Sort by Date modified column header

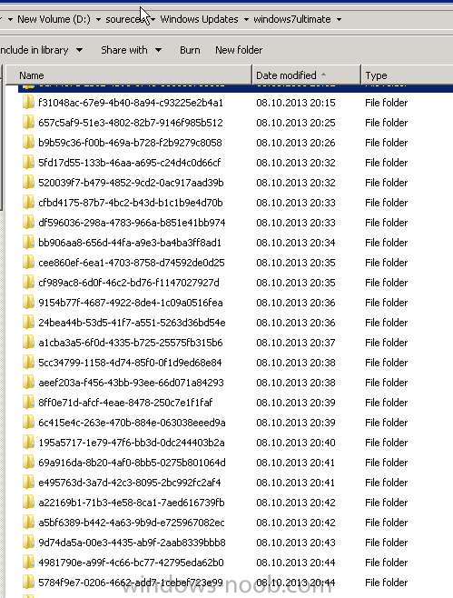306,75
